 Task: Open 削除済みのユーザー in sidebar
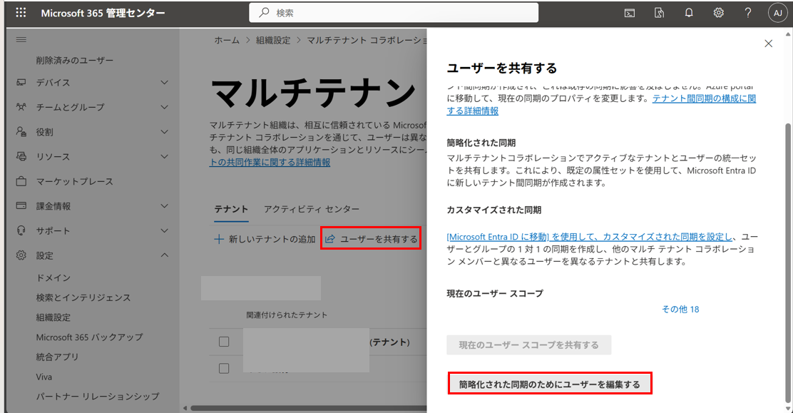click(x=75, y=60)
